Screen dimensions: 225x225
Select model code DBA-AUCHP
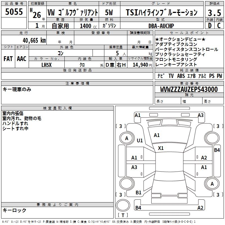click(x=161, y=26)
